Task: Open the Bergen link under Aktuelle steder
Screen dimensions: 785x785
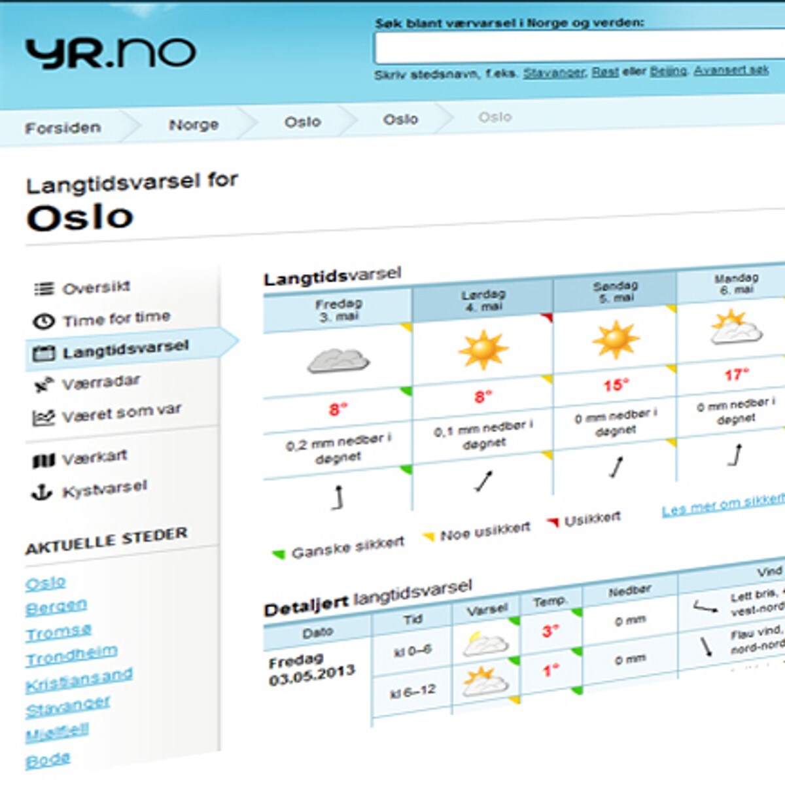Action: (56, 607)
